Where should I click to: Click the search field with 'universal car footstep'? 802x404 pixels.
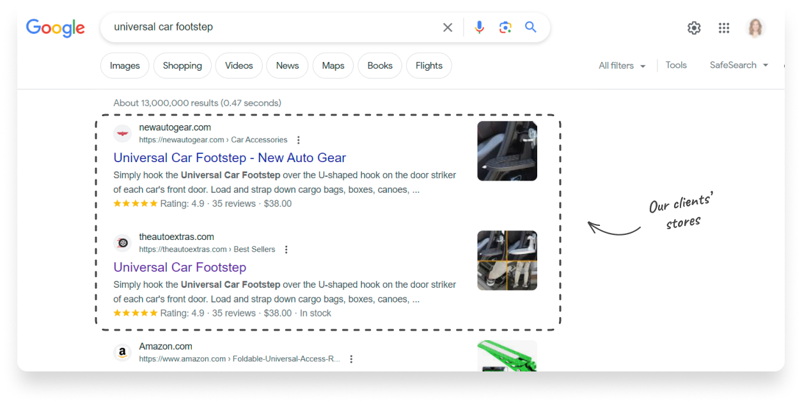269,27
